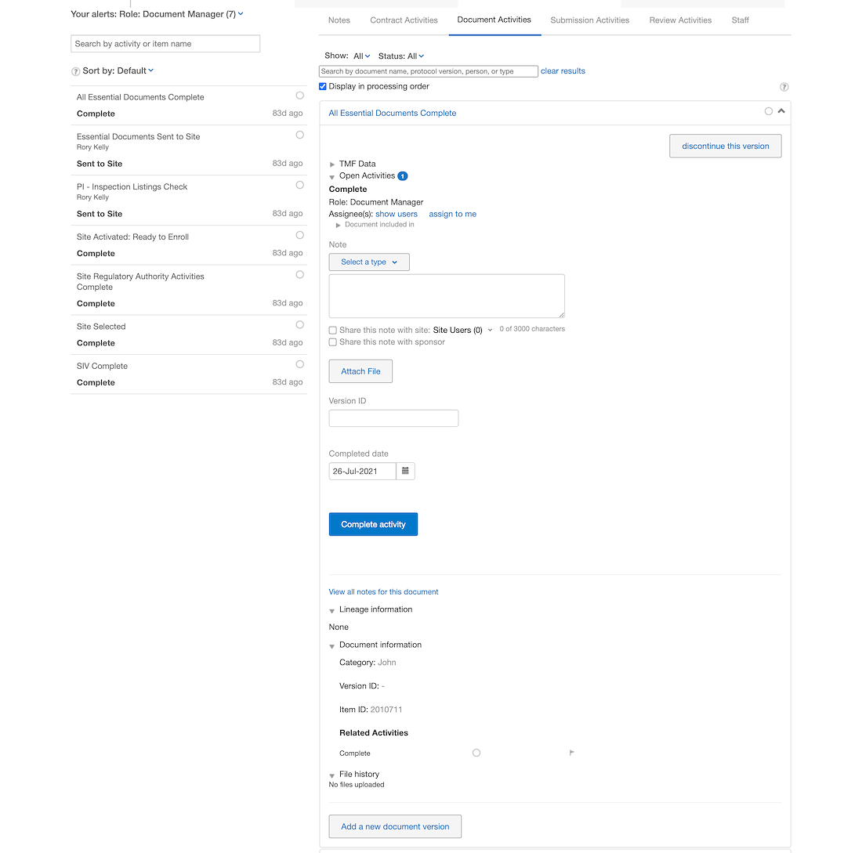
Task: Select circle for SIV Complete alert
Action: [299, 364]
